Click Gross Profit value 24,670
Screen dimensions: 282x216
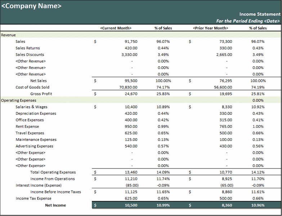pos(131,94)
